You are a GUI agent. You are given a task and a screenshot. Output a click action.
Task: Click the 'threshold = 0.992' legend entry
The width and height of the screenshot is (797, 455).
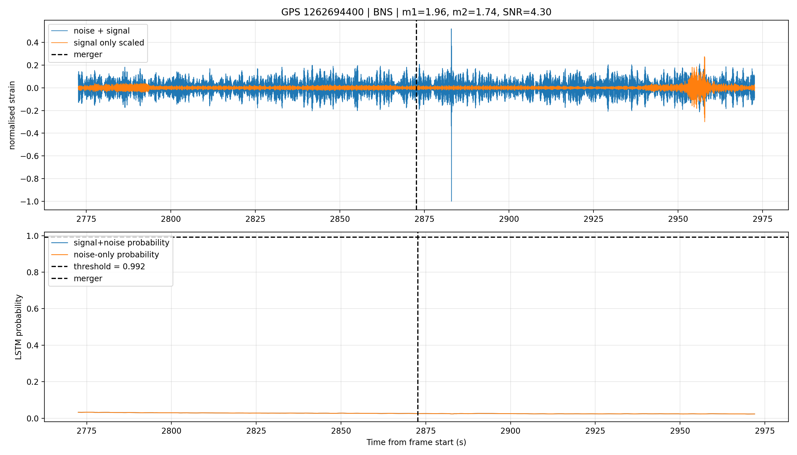[98, 266]
